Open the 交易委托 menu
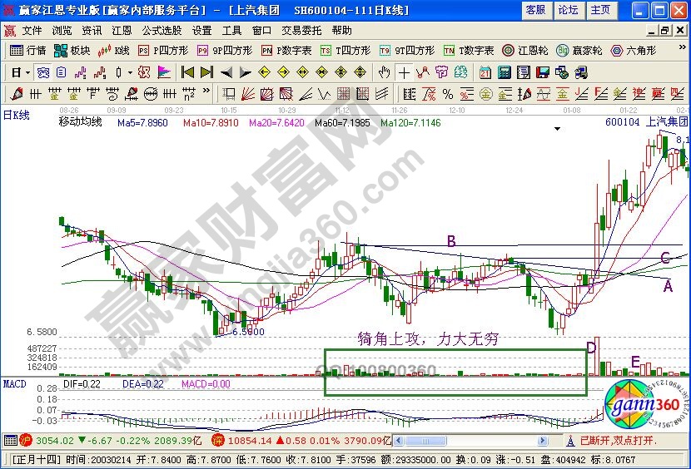Viewport: 691px width, 469px height. [x=301, y=31]
